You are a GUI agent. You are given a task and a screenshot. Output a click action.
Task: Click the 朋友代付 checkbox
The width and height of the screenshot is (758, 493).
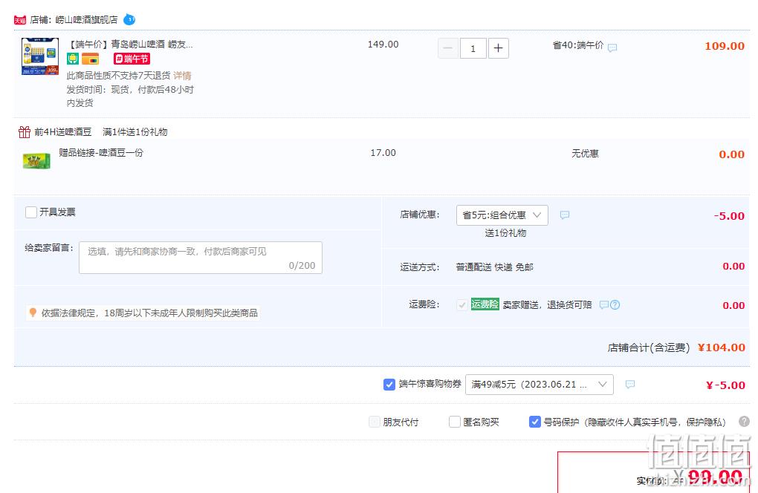pos(374,422)
